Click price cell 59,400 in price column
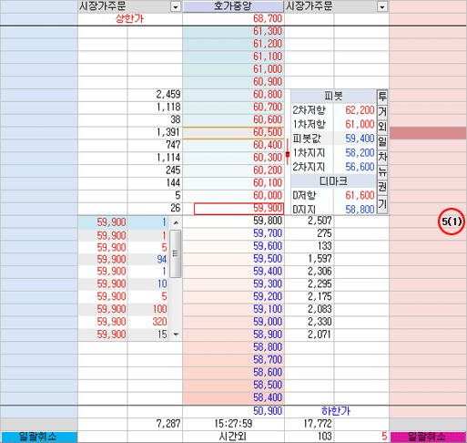 tap(233, 272)
